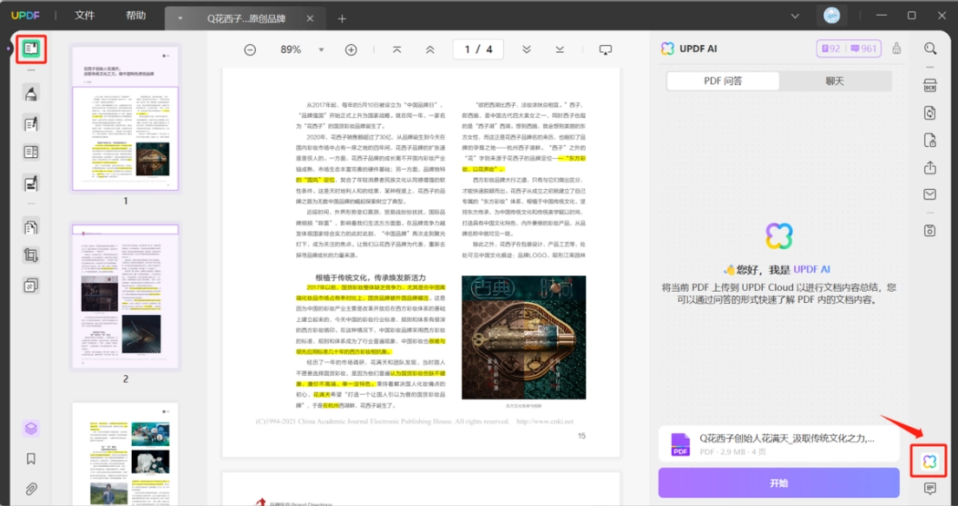
Task: Open the form preparation tool icon
Action: coord(31,152)
